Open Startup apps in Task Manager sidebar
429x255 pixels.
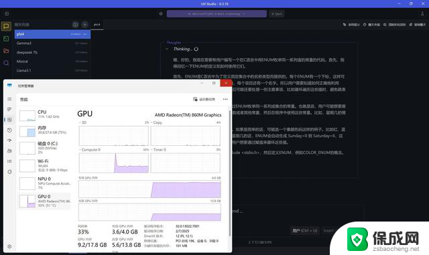pyautogui.click(x=9, y=140)
